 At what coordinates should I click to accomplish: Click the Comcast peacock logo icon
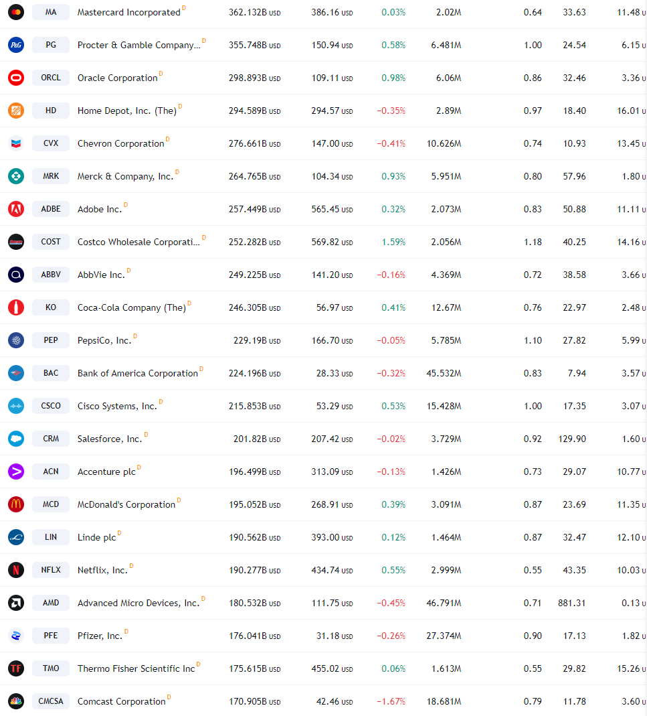[x=16, y=701]
